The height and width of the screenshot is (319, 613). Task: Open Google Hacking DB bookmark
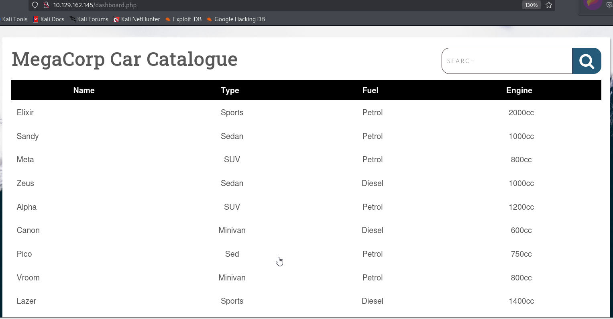click(x=236, y=19)
